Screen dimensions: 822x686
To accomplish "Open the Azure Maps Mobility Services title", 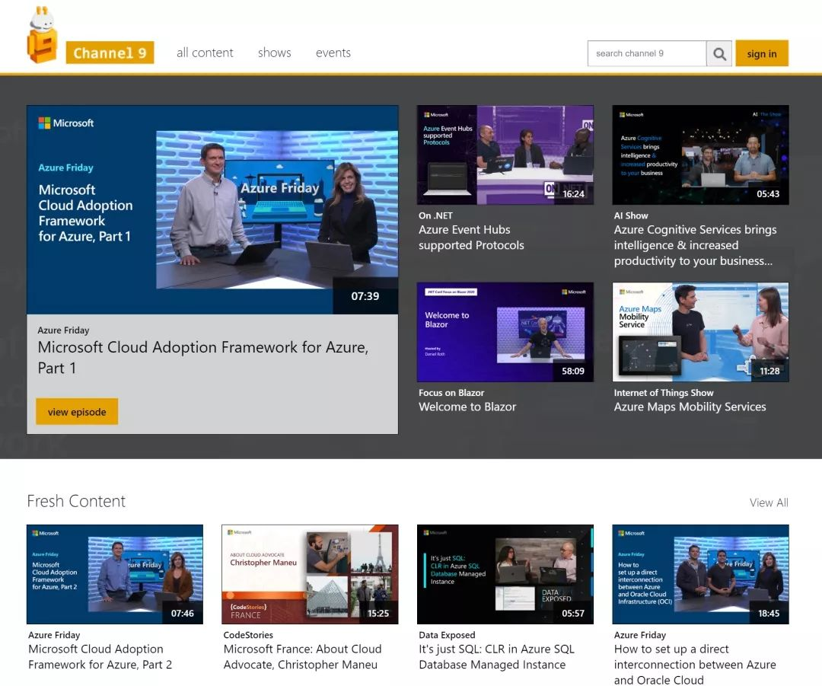I will [690, 407].
